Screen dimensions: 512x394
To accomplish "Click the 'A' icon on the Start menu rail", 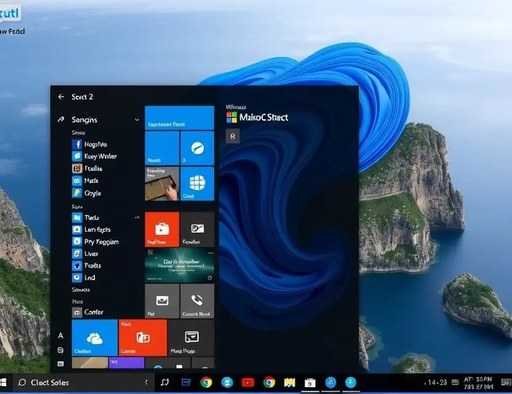I will point(61,336).
